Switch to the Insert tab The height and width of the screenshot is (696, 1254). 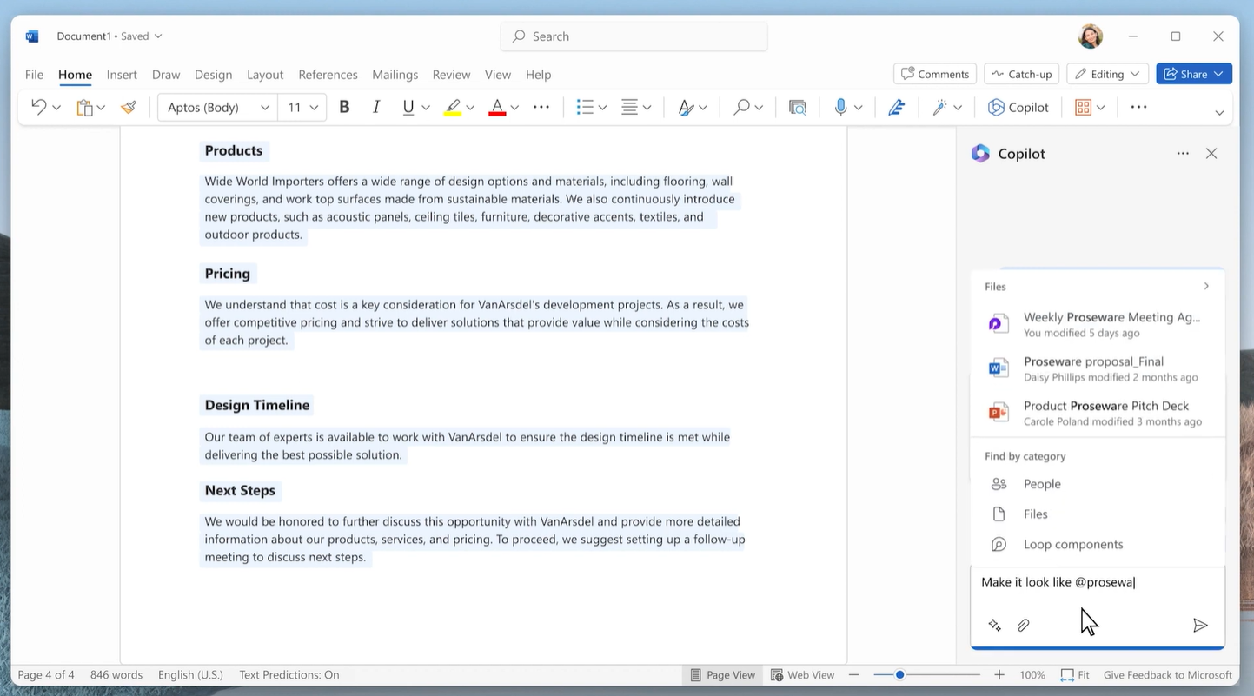(x=122, y=75)
